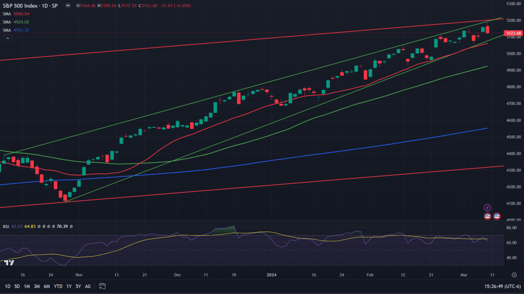Image resolution: width=524 pixels, height=294 pixels.
Task: Choose the 6M time range
Action: click(47, 286)
